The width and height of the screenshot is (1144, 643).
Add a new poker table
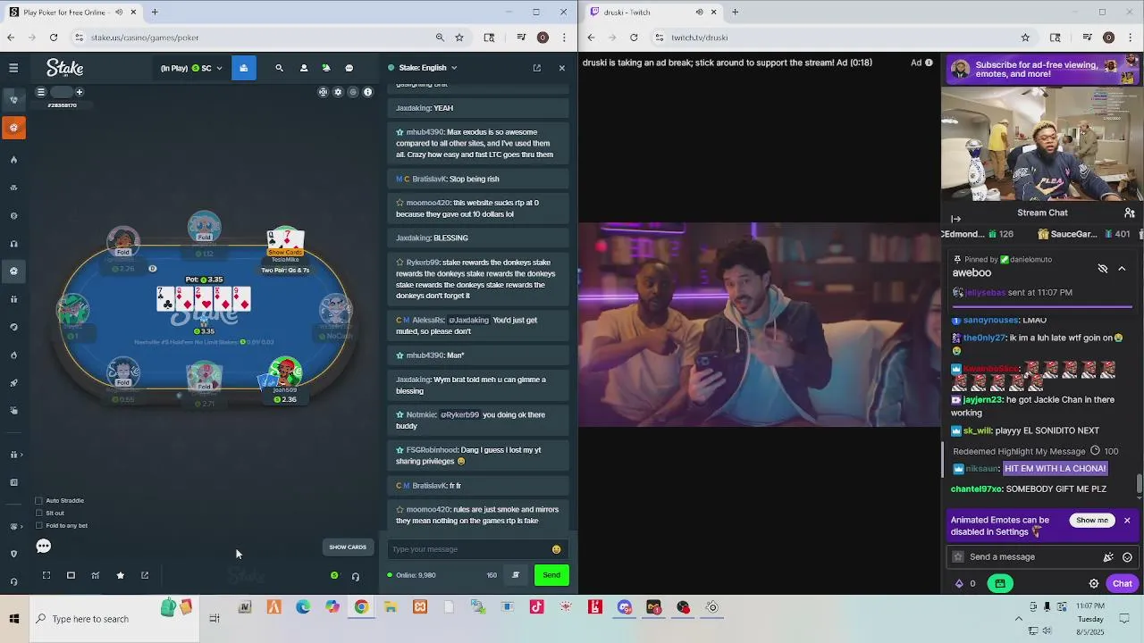79,92
